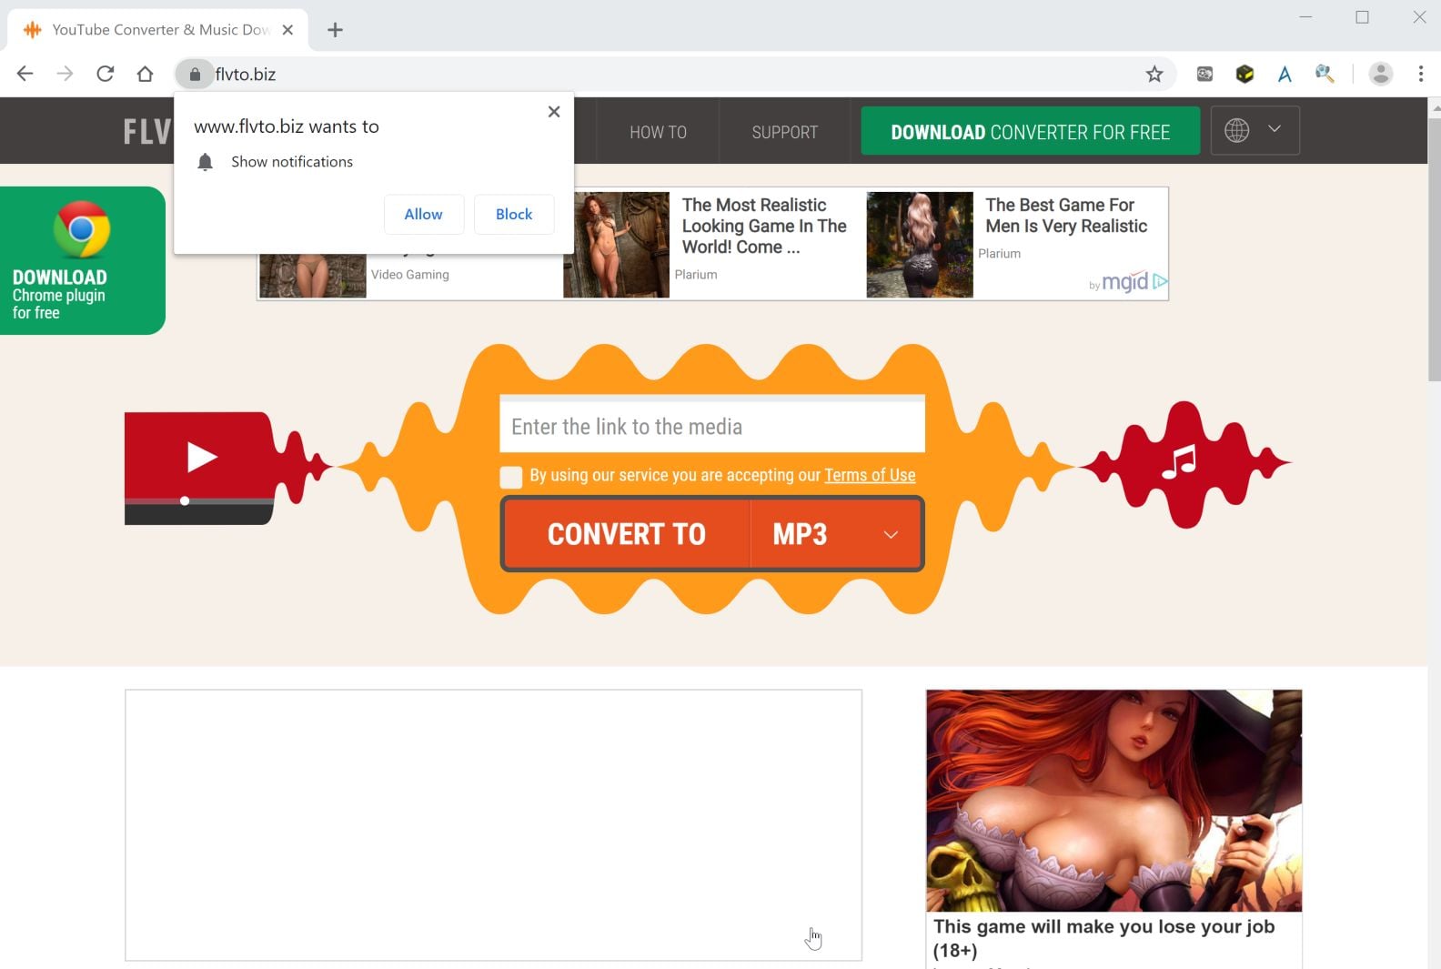The image size is (1441, 969).
Task: Open the Terms of Use link
Action: click(870, 475)
